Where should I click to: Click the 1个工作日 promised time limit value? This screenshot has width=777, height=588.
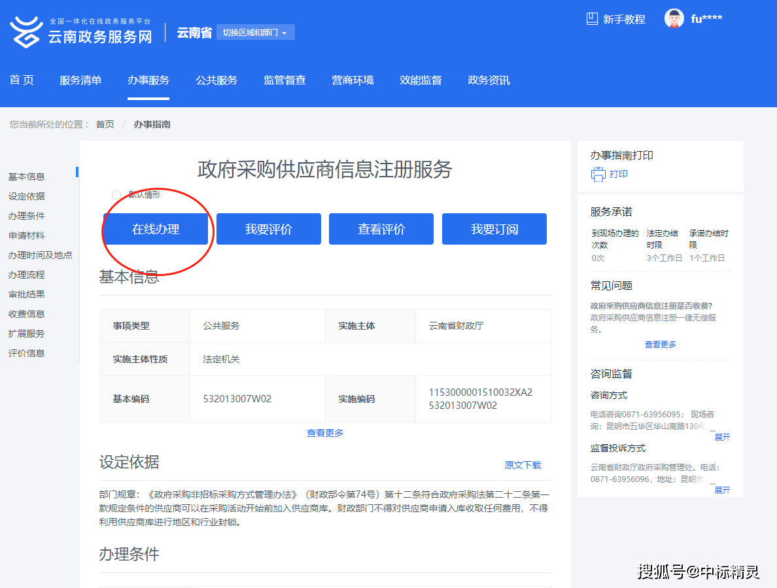(x=706, y=258)
